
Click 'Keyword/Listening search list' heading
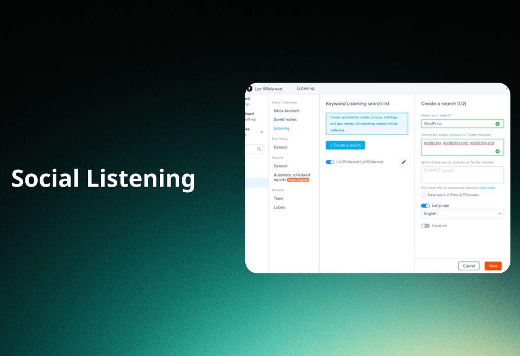[357, 103]
